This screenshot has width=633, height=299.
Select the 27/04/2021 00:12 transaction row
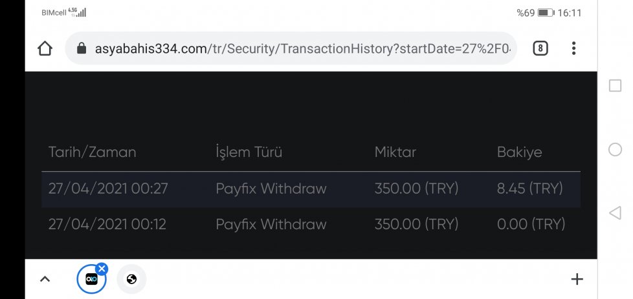[311, 225]
